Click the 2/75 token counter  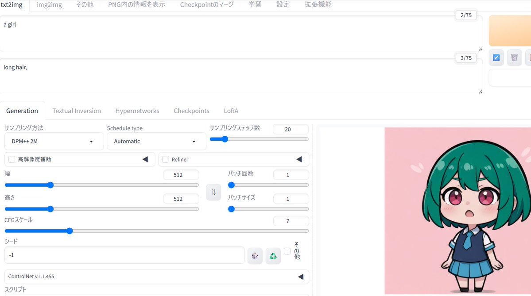(466, 15)
